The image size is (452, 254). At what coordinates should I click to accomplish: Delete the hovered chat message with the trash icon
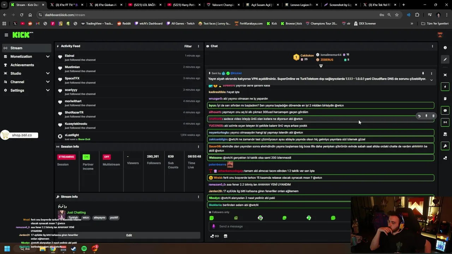433,116
